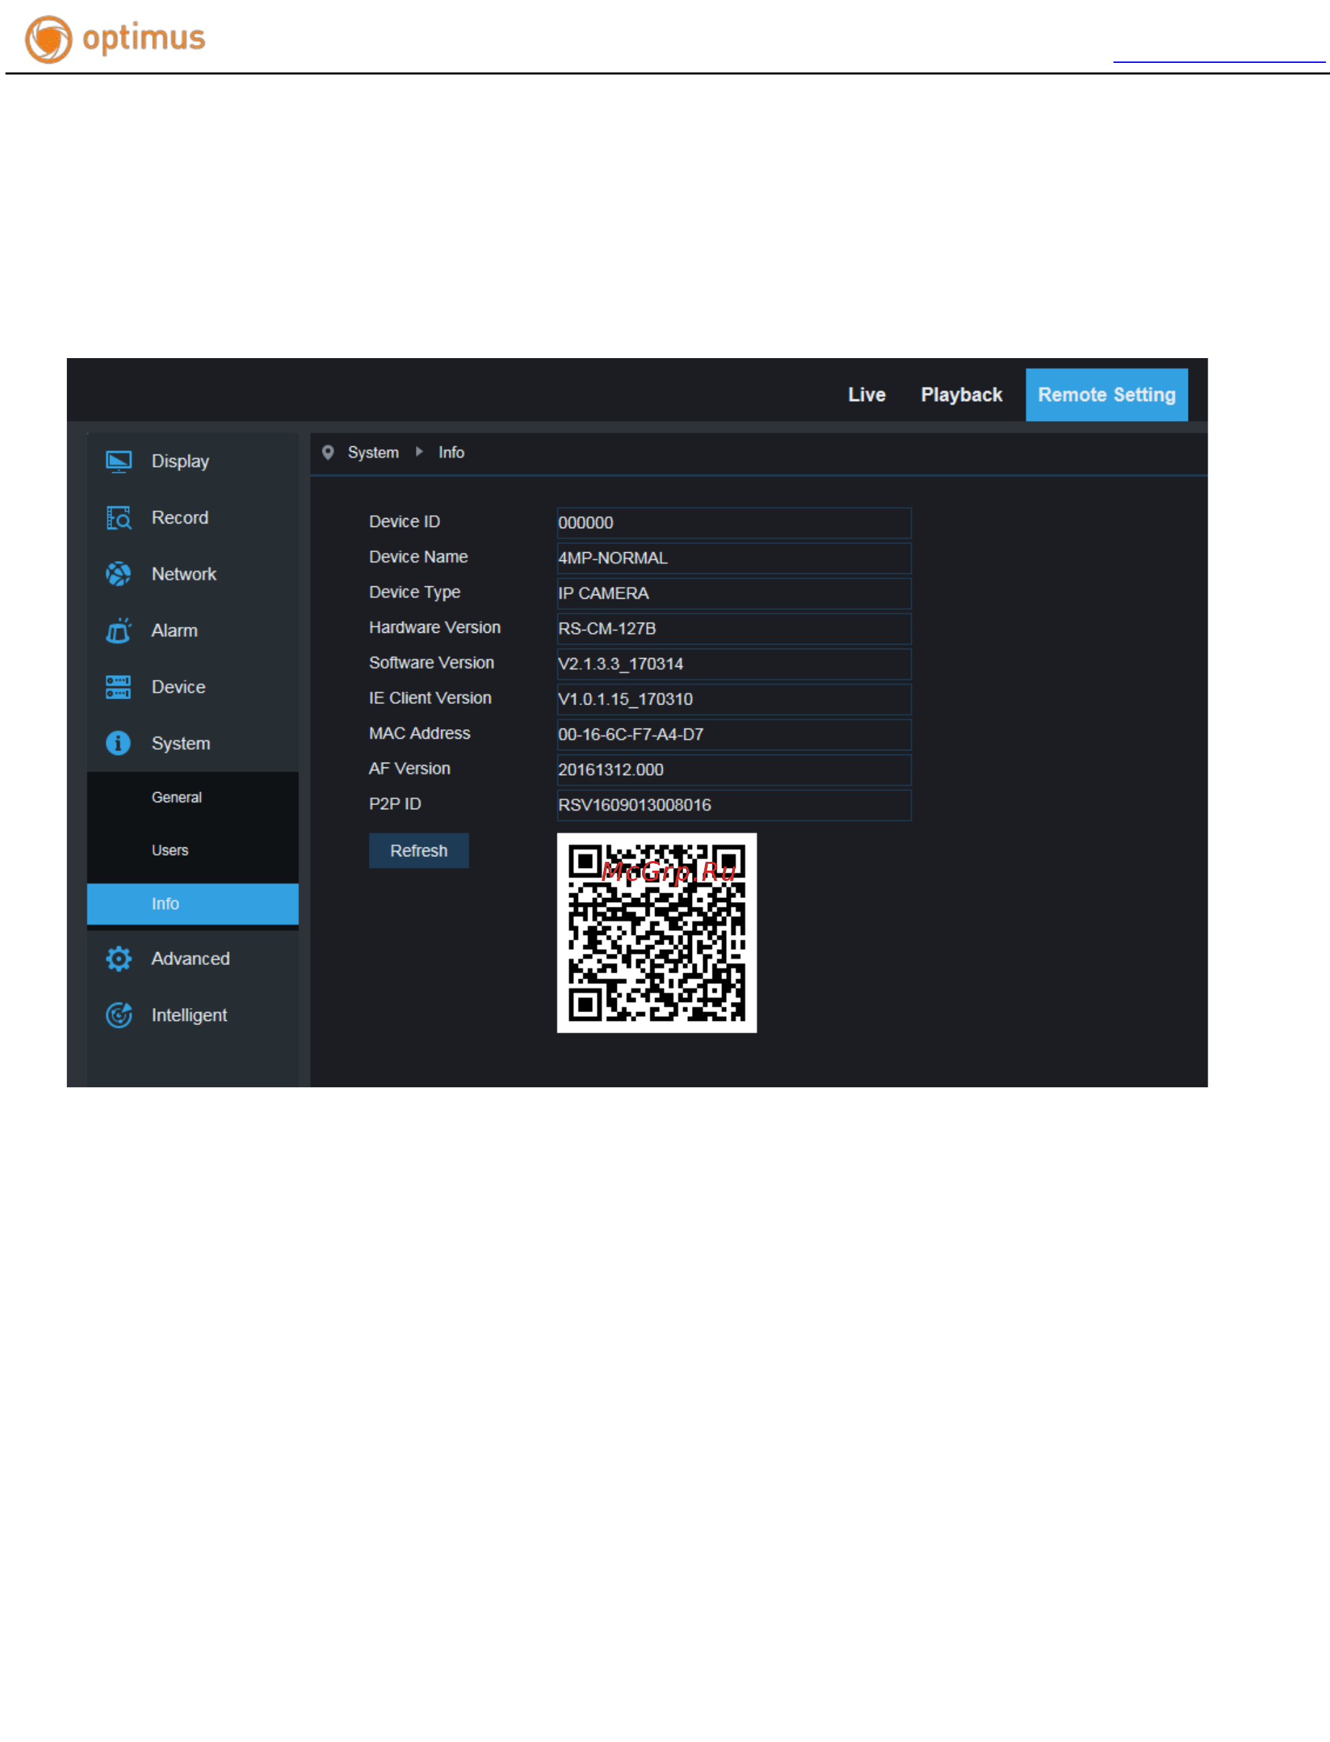The width and height of the screenshot is (1330, 1742).
Task: Switch to the Playback tab
Action: [x=961, y=395]
